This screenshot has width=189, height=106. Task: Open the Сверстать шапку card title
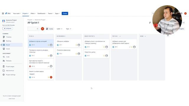(x=90, y=52)
